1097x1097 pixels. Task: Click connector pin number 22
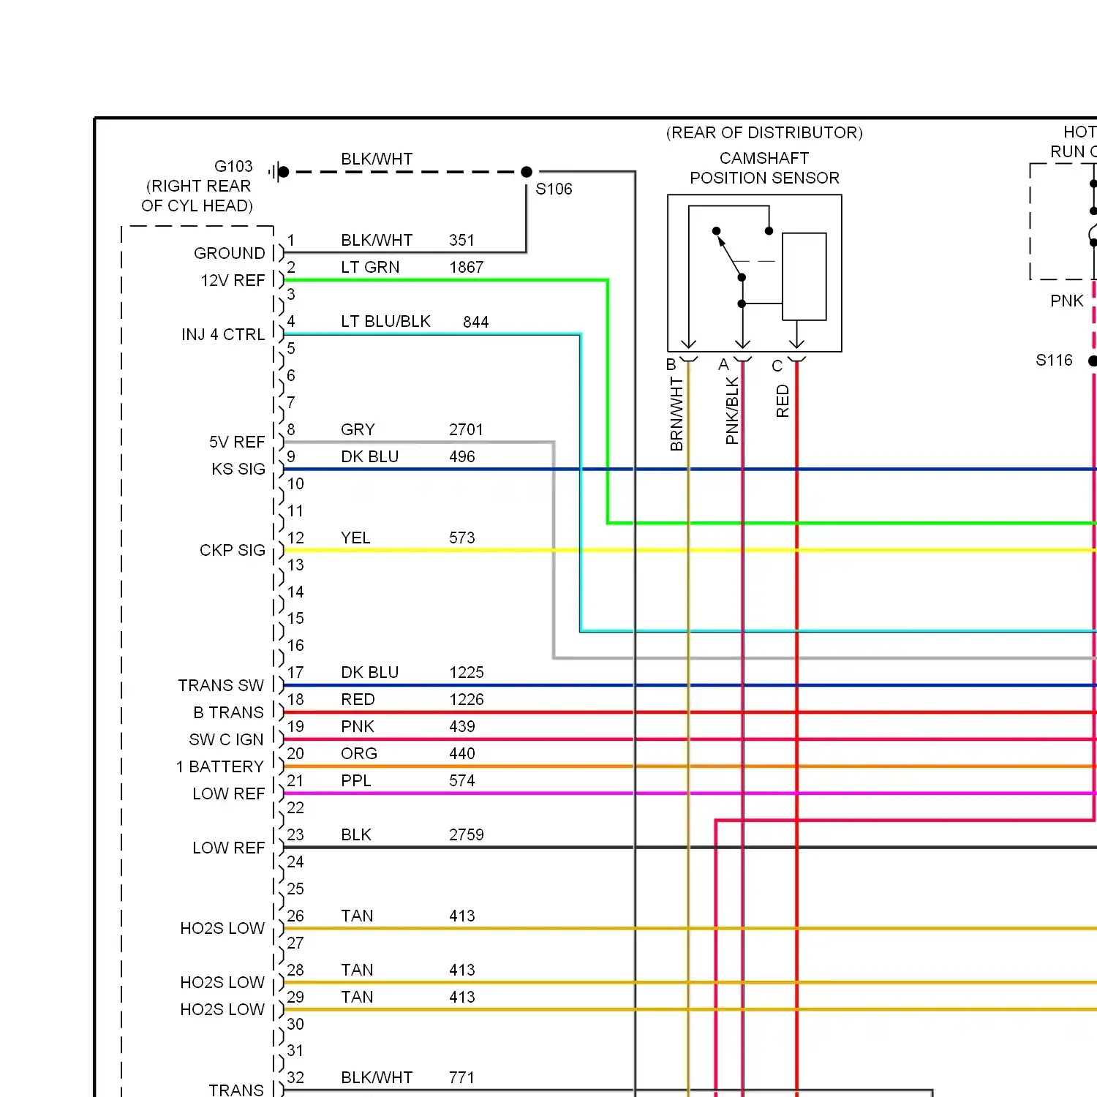pos(295,808)
